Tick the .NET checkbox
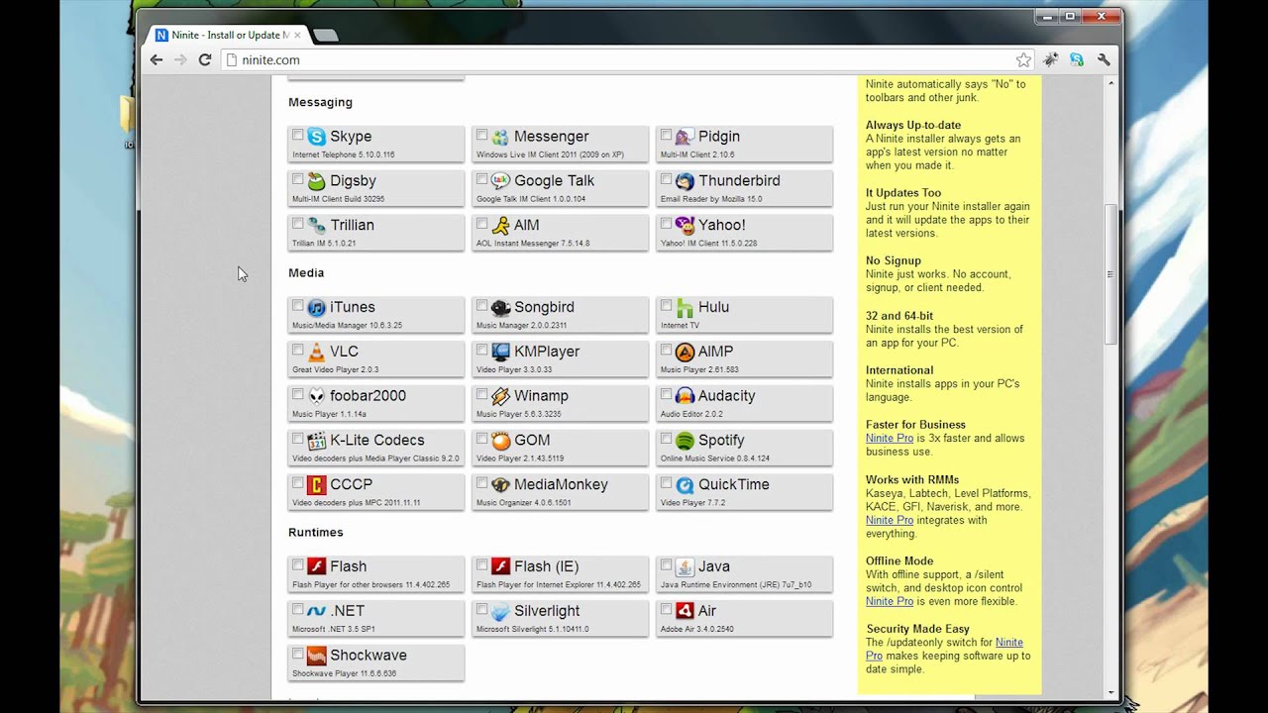 coord(297,609)
